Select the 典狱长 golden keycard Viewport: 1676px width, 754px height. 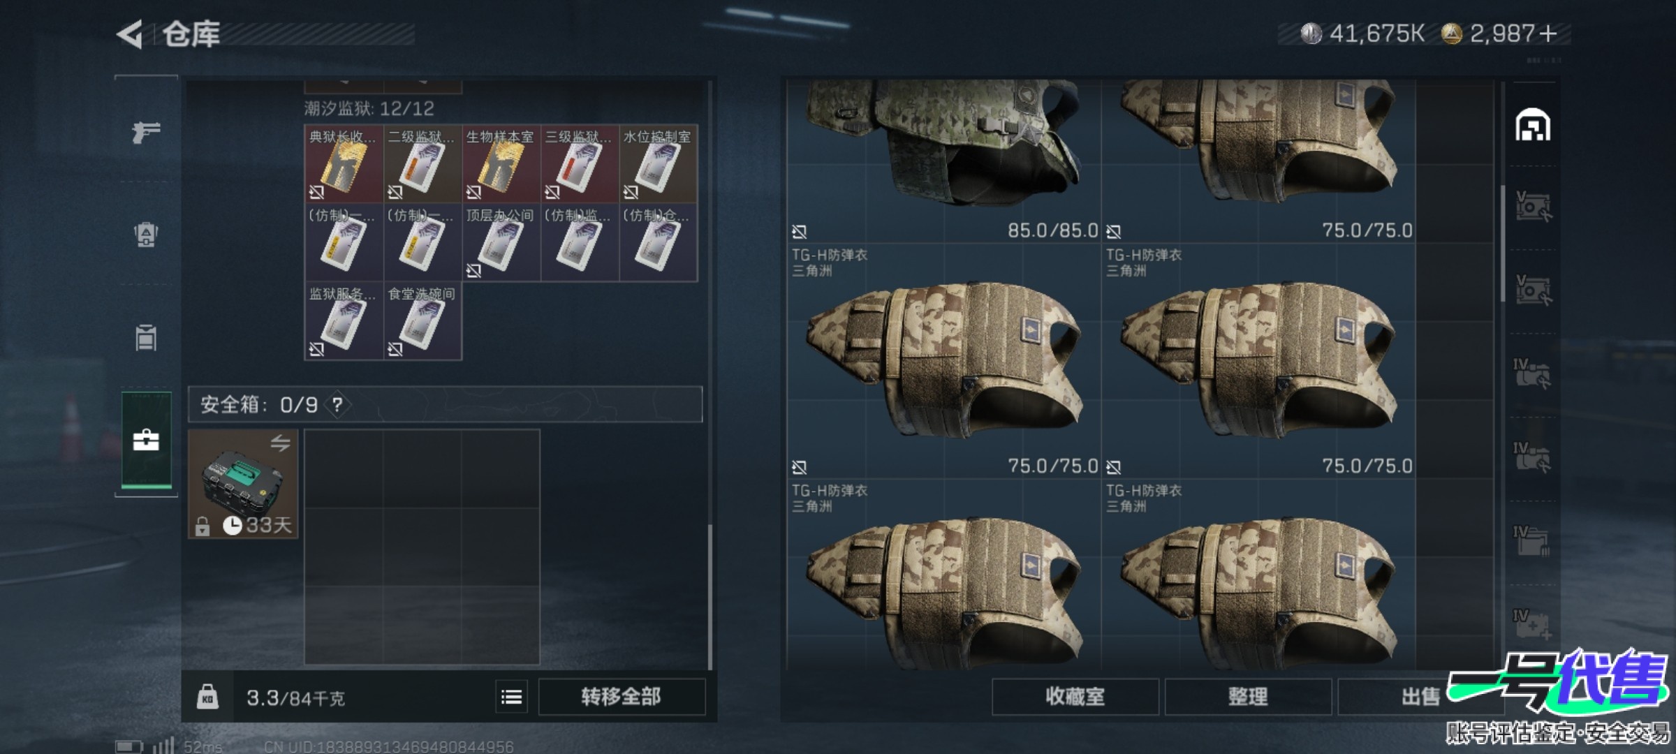pos(344,164)
